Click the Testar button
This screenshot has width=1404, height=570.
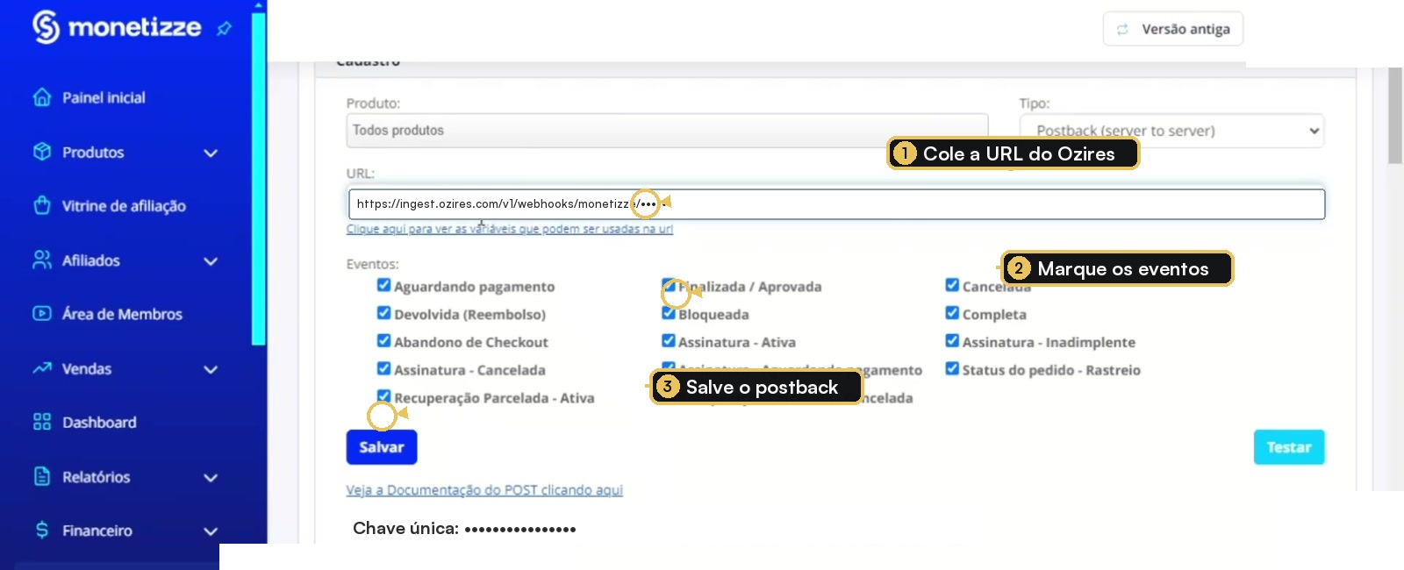1289,447
